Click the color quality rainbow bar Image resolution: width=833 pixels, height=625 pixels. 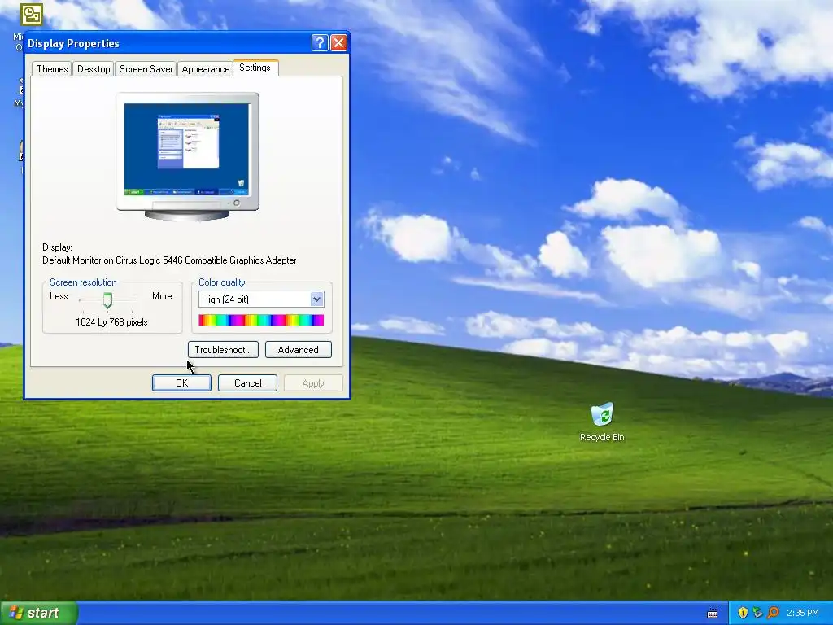pyautogui.click(x=261, y=320)
